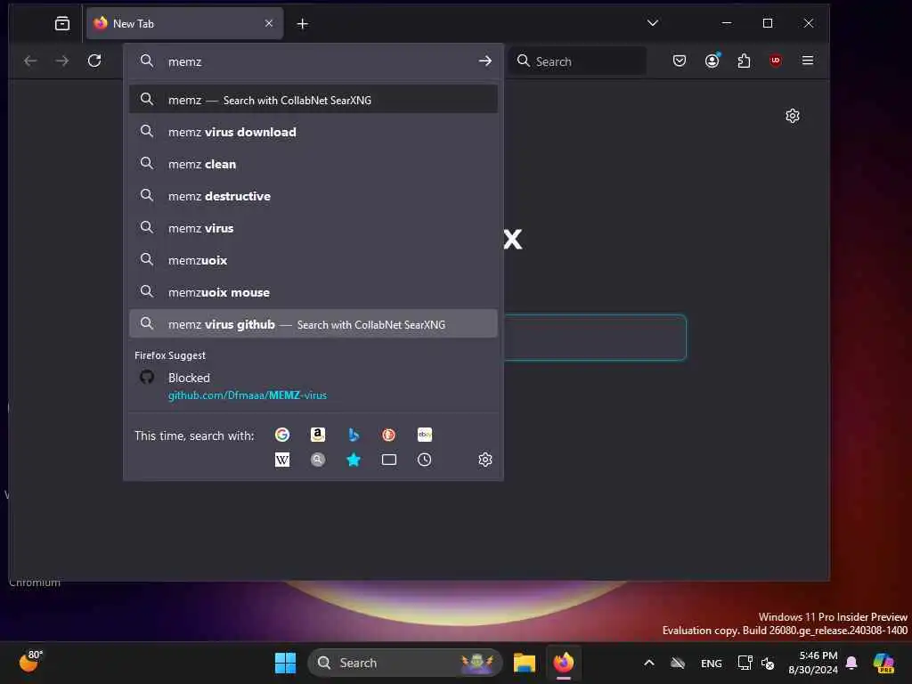Select suggestion 'memz clean'
Image resolution: width=912 pixels, height=684 pixels.
coord(313,164)
